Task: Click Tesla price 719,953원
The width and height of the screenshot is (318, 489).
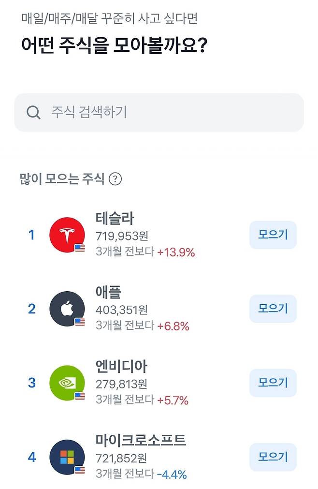Action: click(122, 236)
